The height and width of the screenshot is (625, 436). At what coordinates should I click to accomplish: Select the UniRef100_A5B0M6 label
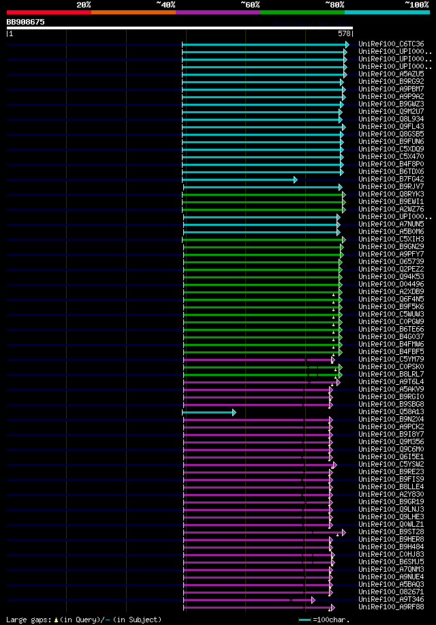pos(391,231)
